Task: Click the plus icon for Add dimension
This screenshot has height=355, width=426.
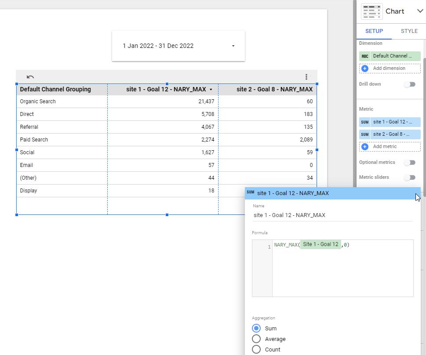Action: [365, 69]
